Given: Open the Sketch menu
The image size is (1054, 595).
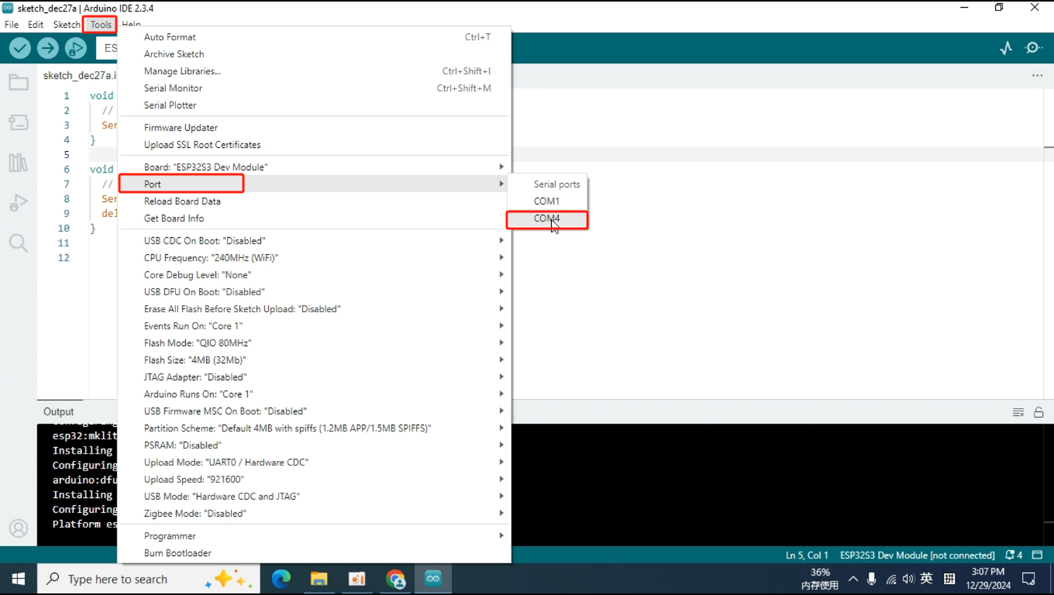Looking at the screenshot, I should click(67, 24).
